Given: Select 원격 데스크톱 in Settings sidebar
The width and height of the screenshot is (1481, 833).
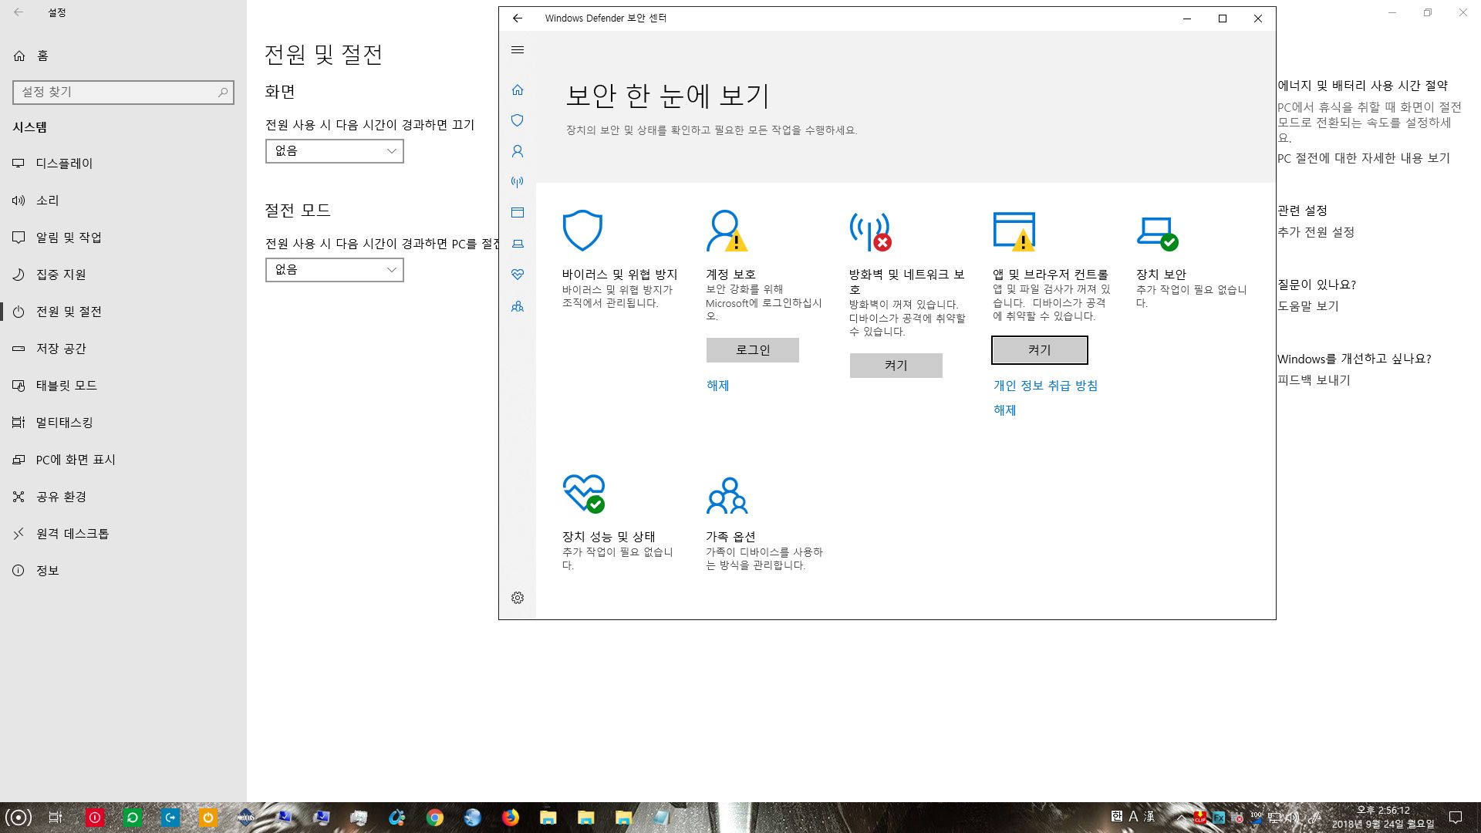Looking at the screenshot, I should click(x=123, y=534).
